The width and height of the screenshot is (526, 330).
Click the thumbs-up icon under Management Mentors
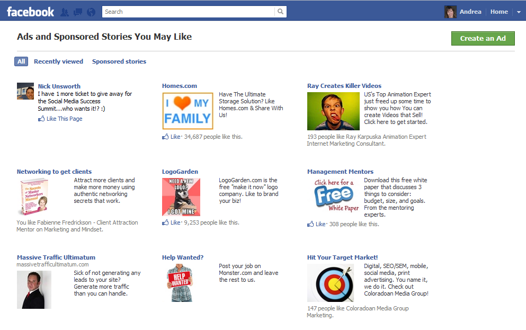pyautogui.click(x=310, y=224)
